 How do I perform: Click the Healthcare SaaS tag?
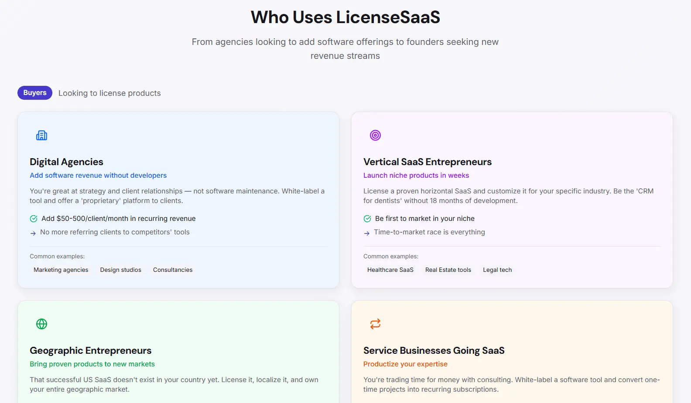click(x=390, y=270)
